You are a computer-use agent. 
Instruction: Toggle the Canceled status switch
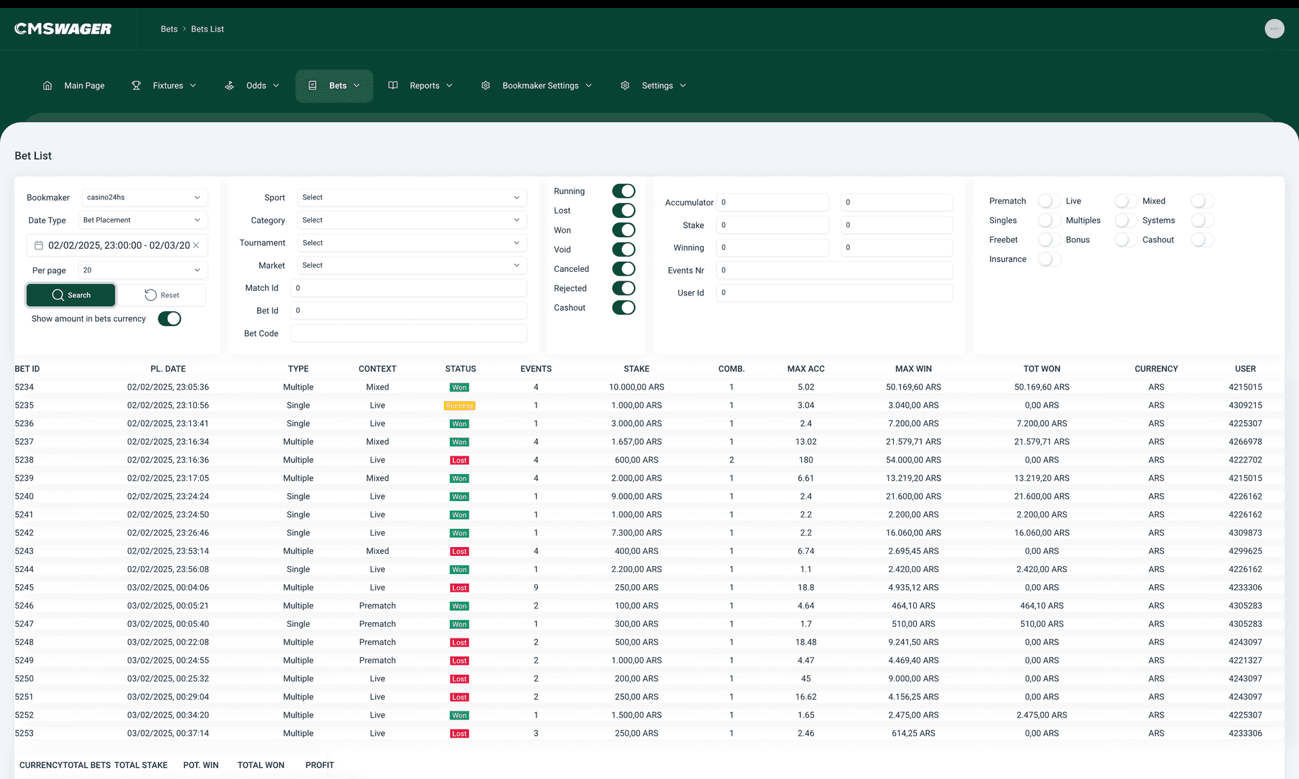(624, 269)
